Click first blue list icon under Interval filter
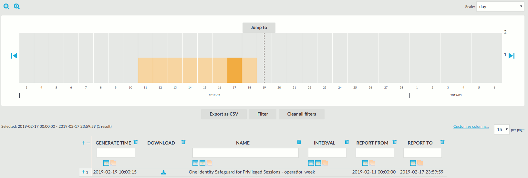 (x=311, y=163)
